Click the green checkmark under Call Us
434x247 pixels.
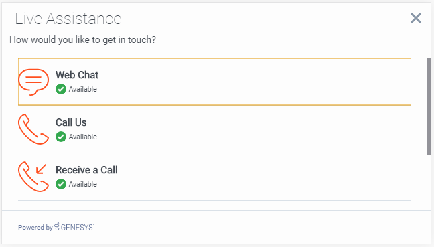point(61,137)
